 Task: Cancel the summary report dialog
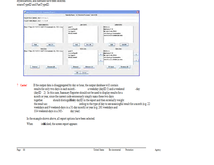tap(84, 72)
